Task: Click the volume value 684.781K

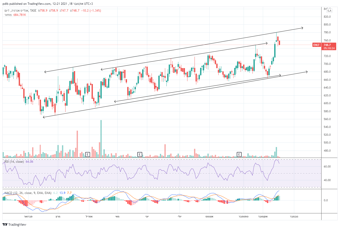Action: pos(20,15)
